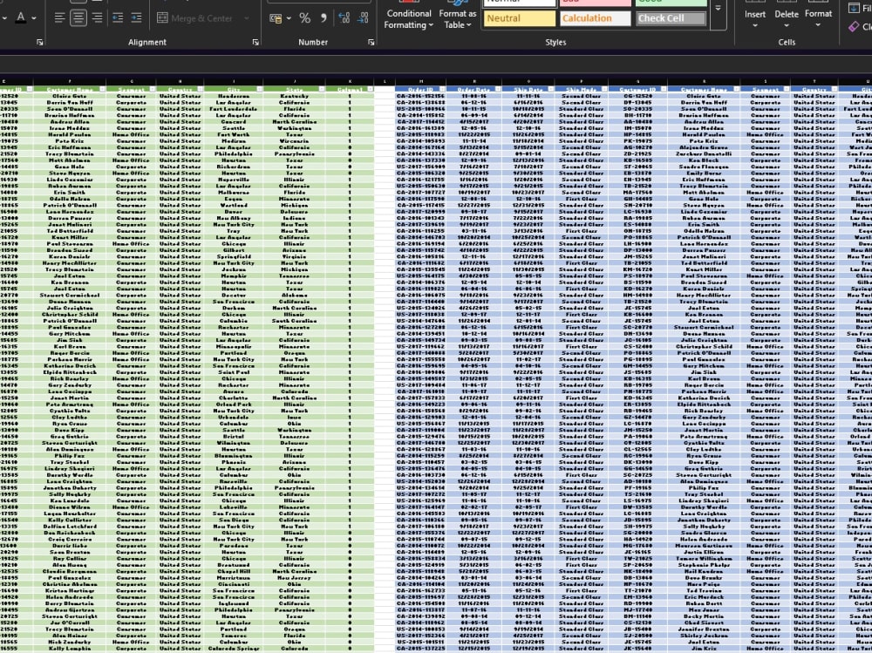Select Darrin Van Huff in green table
Viewport: 872px width, 653px height.
tap(70, 102)
